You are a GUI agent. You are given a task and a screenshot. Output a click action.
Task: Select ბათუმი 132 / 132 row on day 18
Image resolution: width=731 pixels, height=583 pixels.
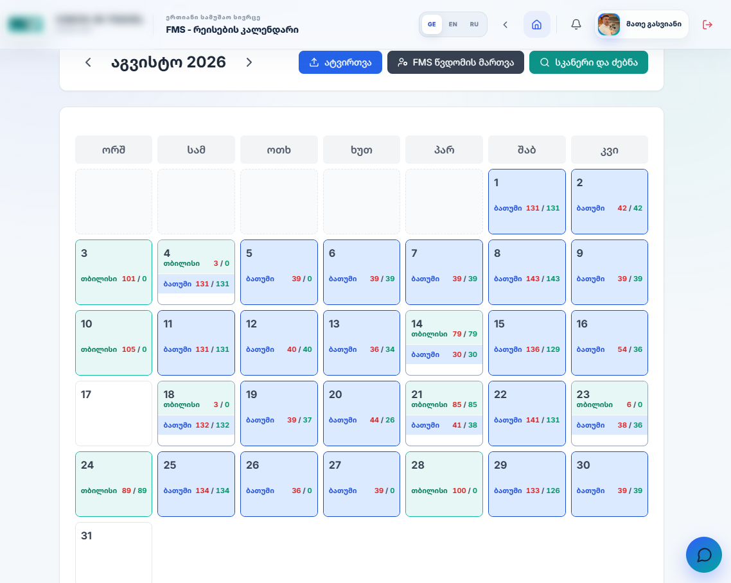pos(197,425)
